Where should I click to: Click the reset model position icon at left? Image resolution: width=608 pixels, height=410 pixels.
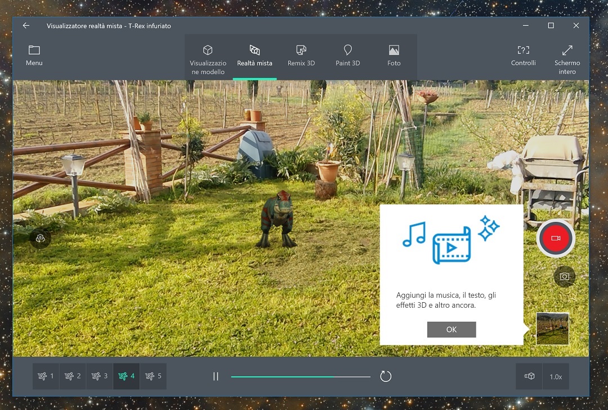point(40,239)
